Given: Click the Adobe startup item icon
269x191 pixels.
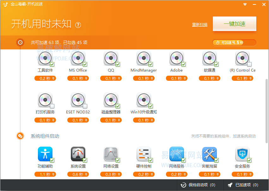Looking at the screenshot, I should click(x=177, y=58).
